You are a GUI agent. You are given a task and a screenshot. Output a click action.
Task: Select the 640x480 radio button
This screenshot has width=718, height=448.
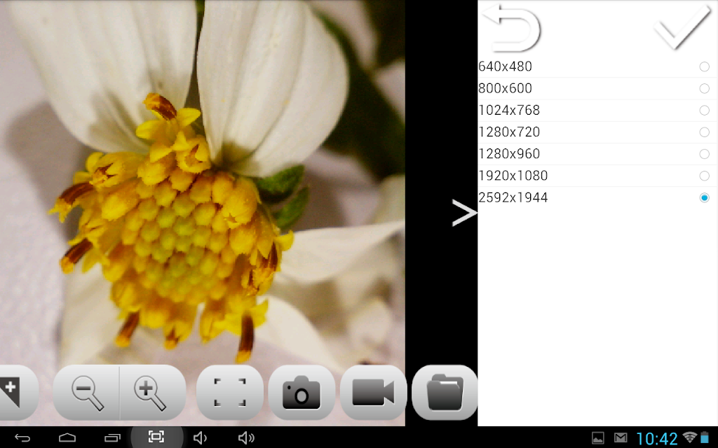tap(704, 66)
